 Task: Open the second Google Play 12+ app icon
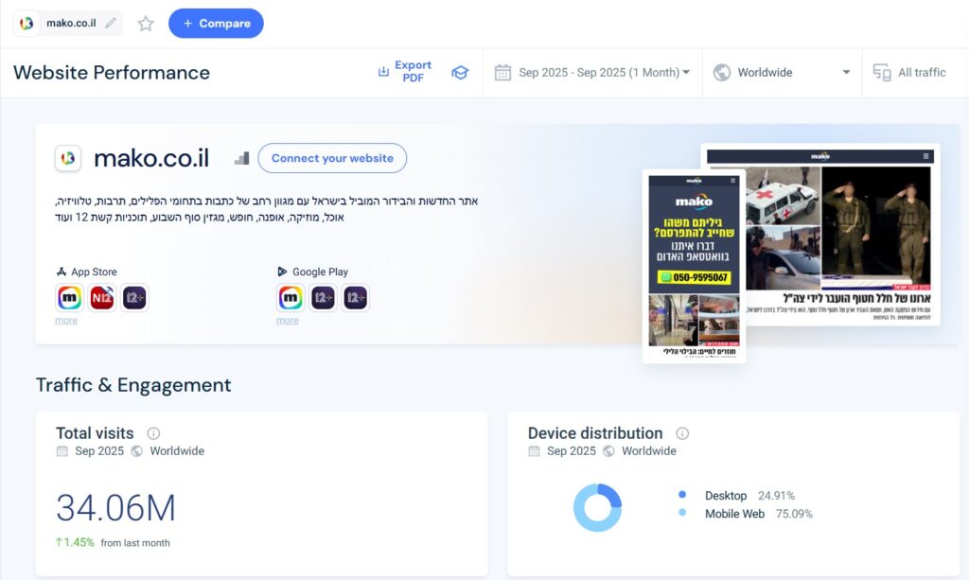pyautogui.click(x=323, y=298)
